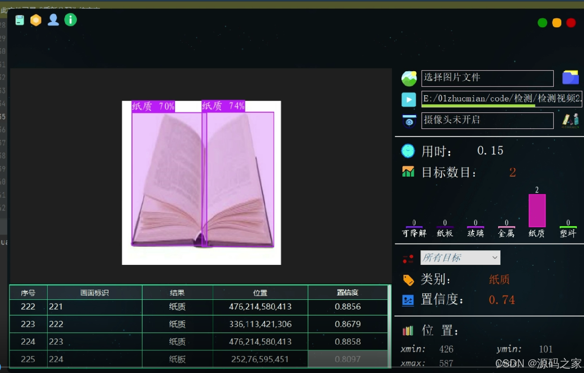
Task: Click the user profile icon
Action: point(53,20)
